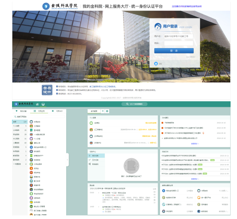Viewport: 237px width, 219px height.
Task: Click the QQ penguin login icon
Action: 156,64
